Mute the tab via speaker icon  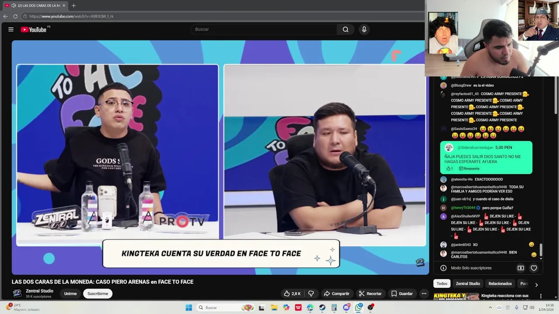(x=14, y=6)
